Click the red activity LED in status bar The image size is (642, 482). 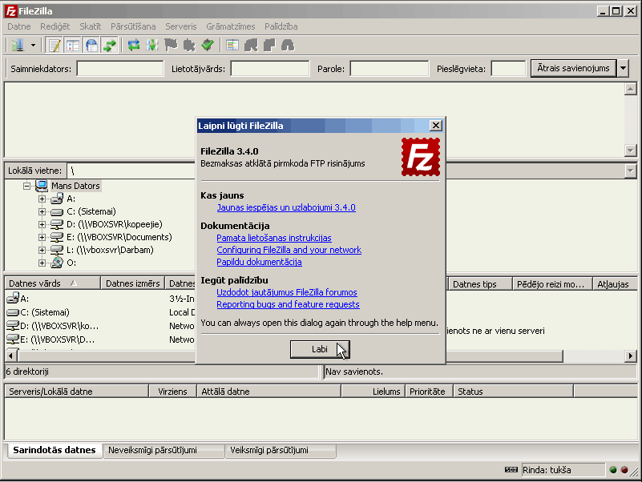pos(624,470)
